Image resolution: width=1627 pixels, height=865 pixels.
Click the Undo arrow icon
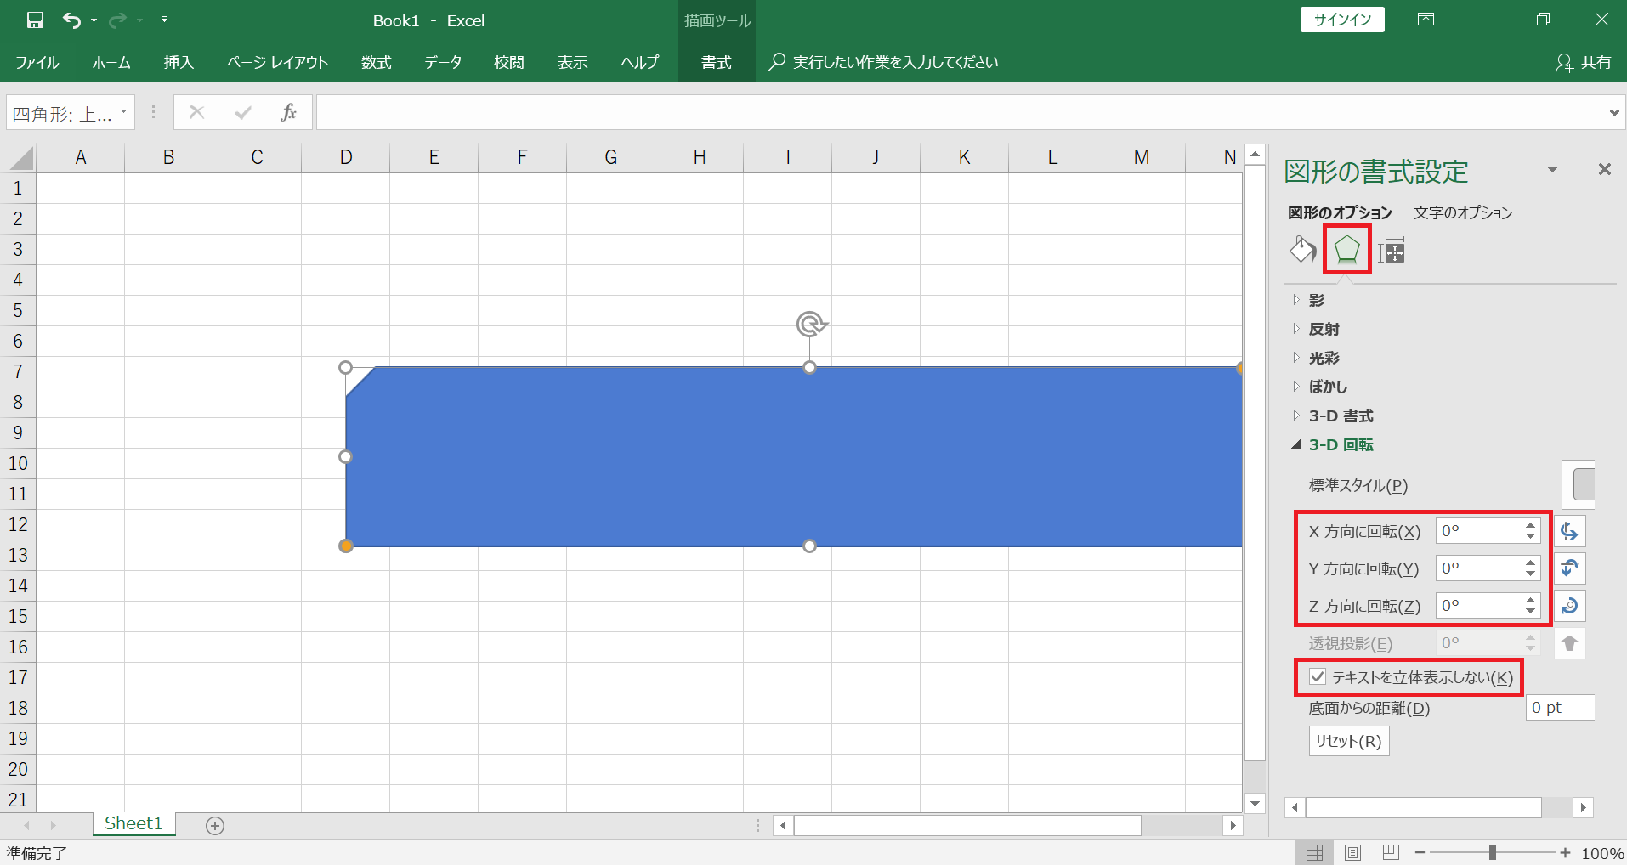(x=72, y=20)
